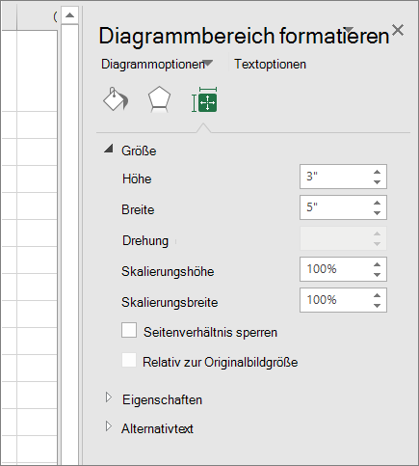Click the Skalierungsbreite label
This screenshot has height=466, width=419.
pos(170,302)
